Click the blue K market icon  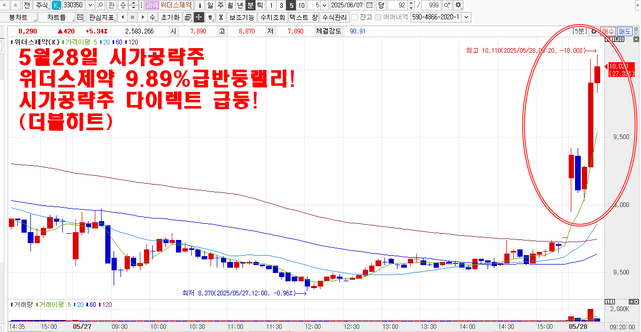57,5
